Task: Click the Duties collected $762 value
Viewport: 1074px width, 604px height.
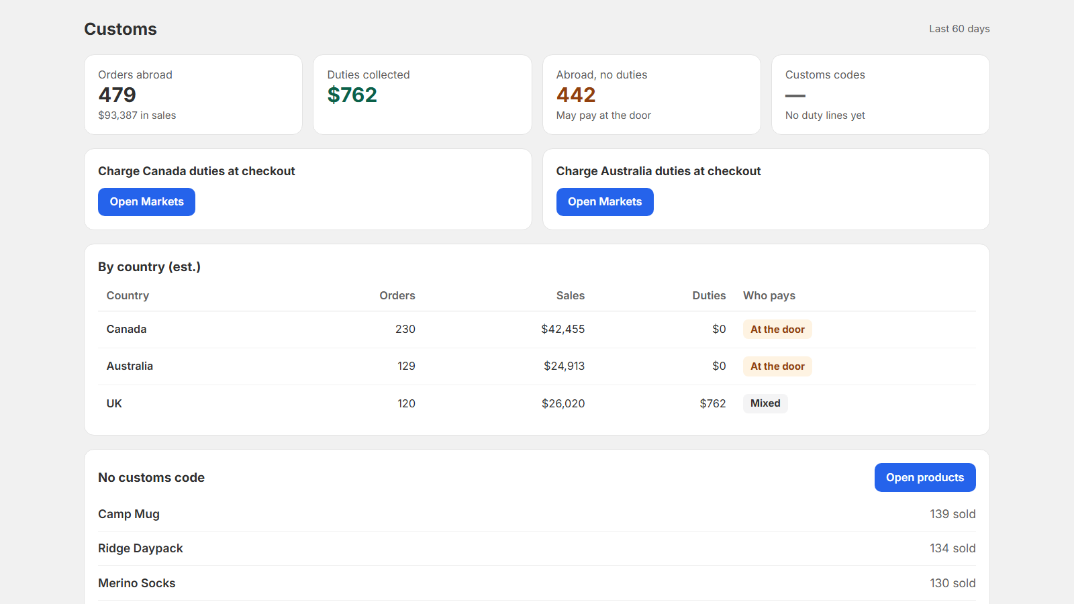Action: (x=352, y=95)
